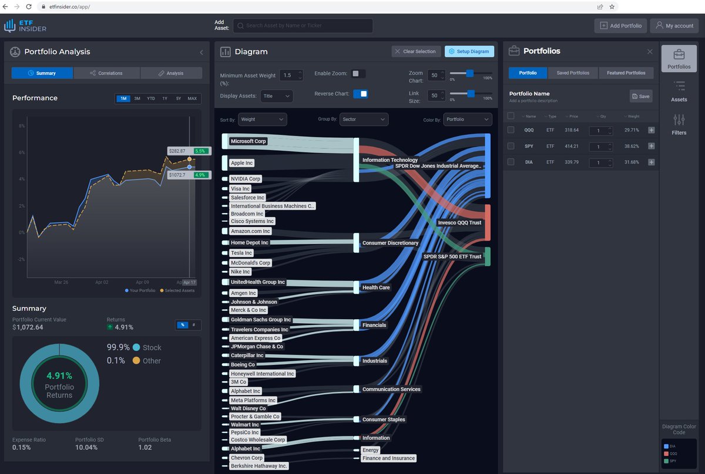Click the Search Asset input field
The image size is (705, 474).
pyautogui.click(x=303, y=26)
